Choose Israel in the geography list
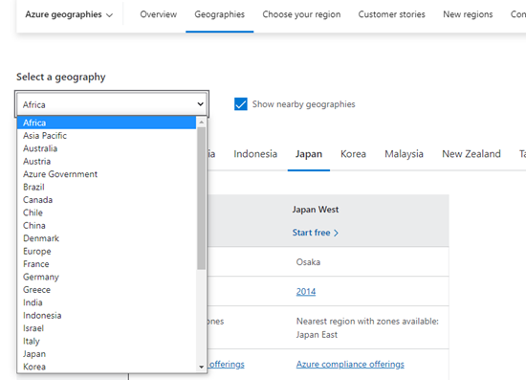The image size is (526, 380). (106, 328)
